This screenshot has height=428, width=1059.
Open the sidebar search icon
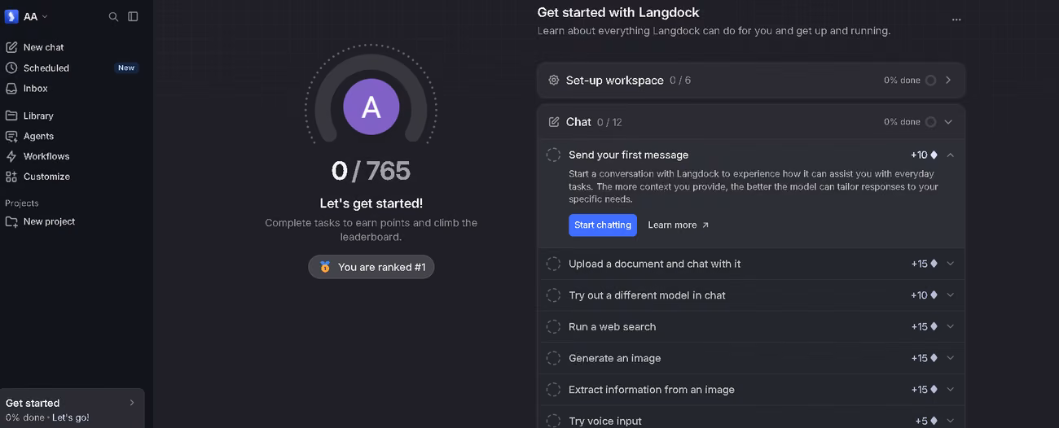114,16
